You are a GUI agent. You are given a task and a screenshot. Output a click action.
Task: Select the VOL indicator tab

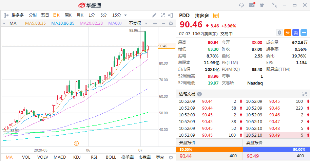pyautogui.click(x=26, y=157)
